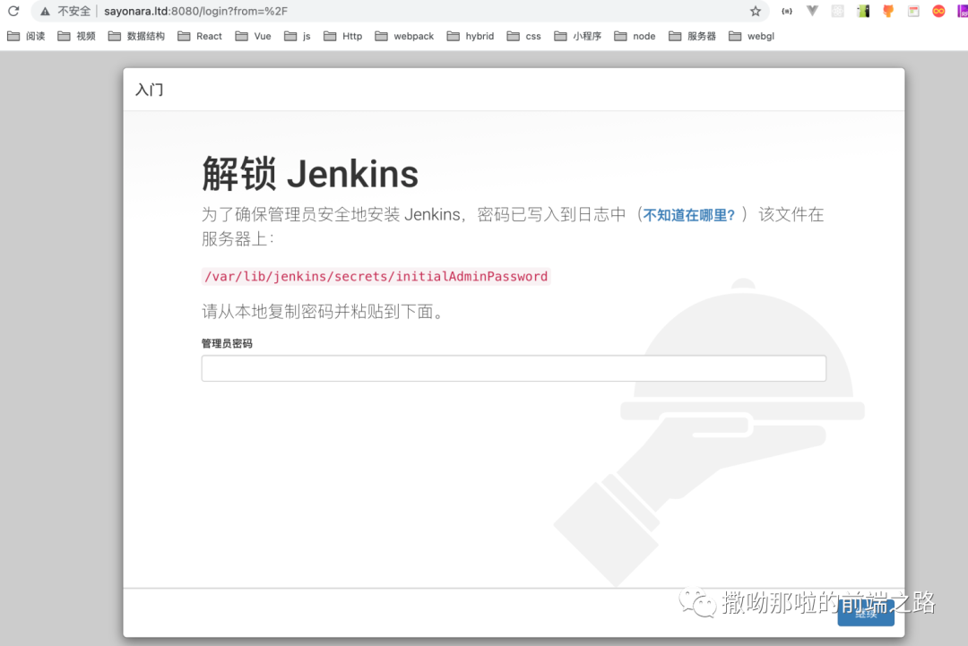Open the Vue bookmark folder
Screen dimensions: 968x646
253,37
